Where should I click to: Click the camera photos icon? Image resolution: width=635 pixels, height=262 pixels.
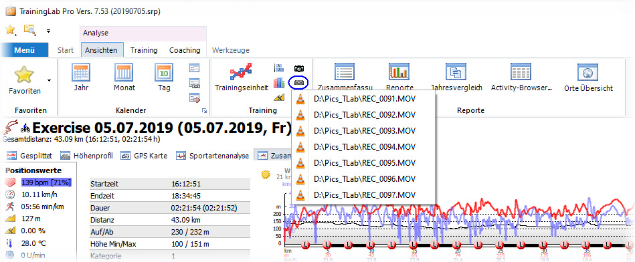click(299, 68)
